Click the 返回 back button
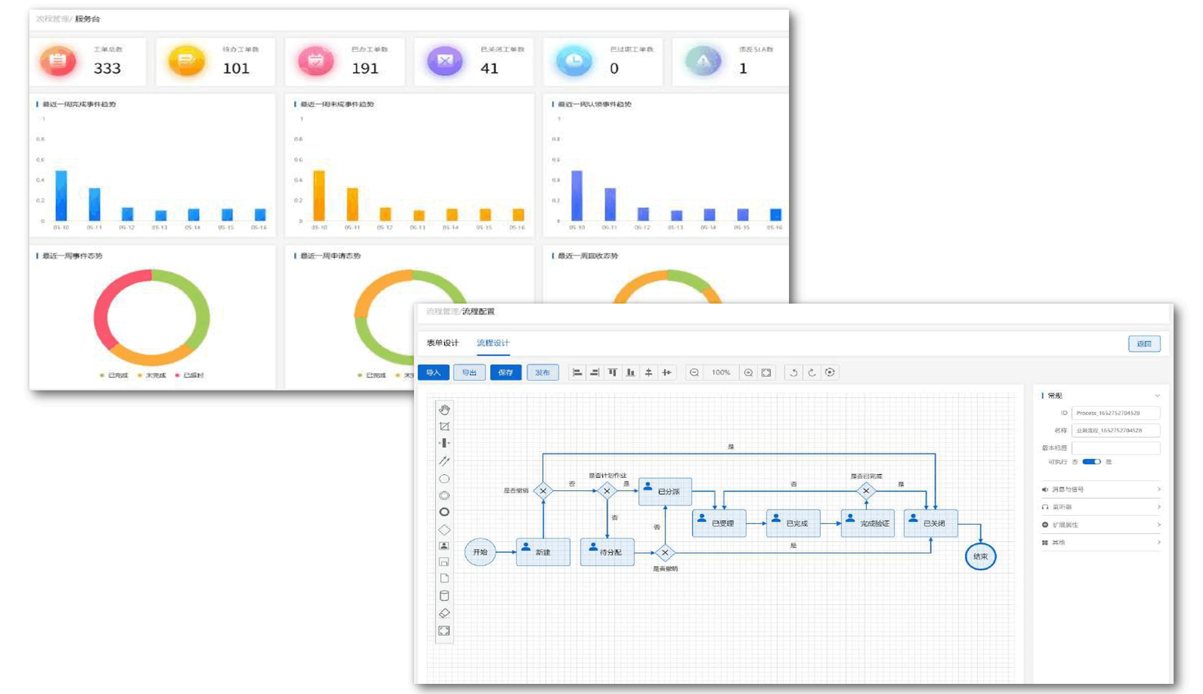Screen dimensions: 1203x694 click(x=1144, y=344)
